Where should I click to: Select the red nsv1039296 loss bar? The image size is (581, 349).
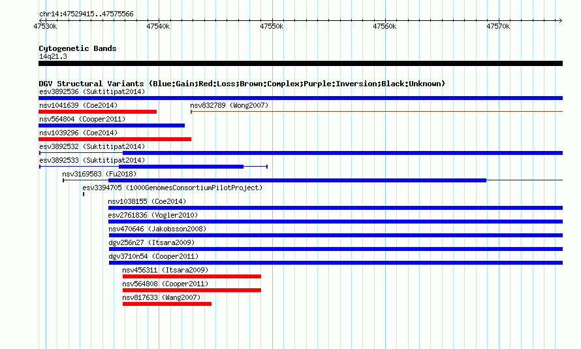tap(115, 139)
